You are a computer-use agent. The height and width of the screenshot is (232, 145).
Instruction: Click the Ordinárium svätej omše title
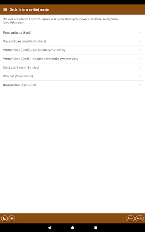[x=29, y=10]
